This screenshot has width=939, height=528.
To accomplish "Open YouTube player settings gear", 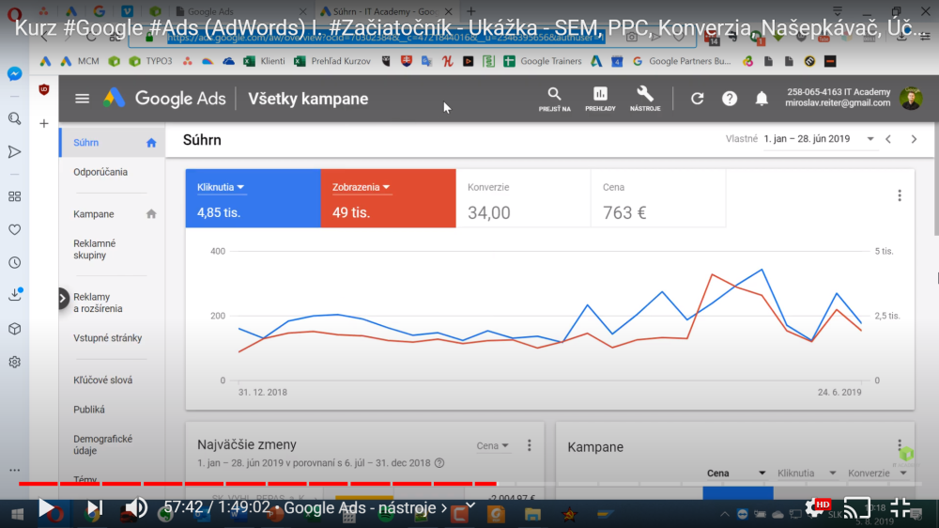I will [x=814, y=508].
